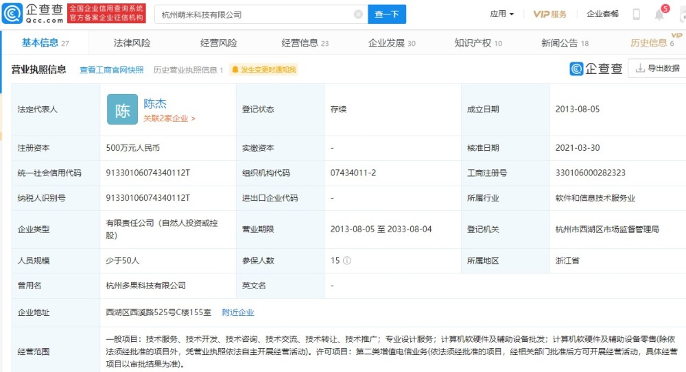Open the 企业套餐 link
The height and width of the screenshot is (372, 686).
[x=602, y=14]
